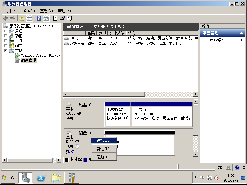247x185 pixels.
Task: Click the volume list horizontal scrollbar right arrow
Action: (x=196, y=94)
